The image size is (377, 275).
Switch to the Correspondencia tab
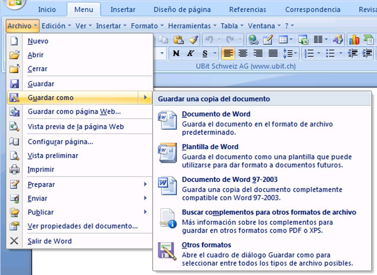[313, 10]
